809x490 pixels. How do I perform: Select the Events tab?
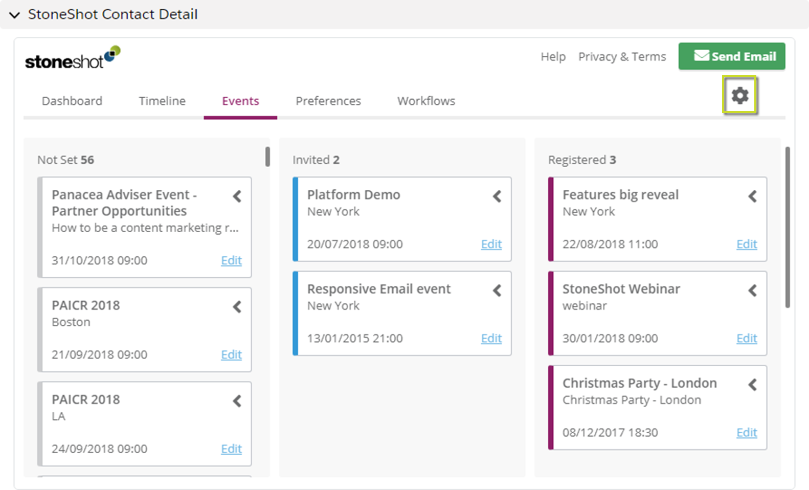tap(240, 101)
